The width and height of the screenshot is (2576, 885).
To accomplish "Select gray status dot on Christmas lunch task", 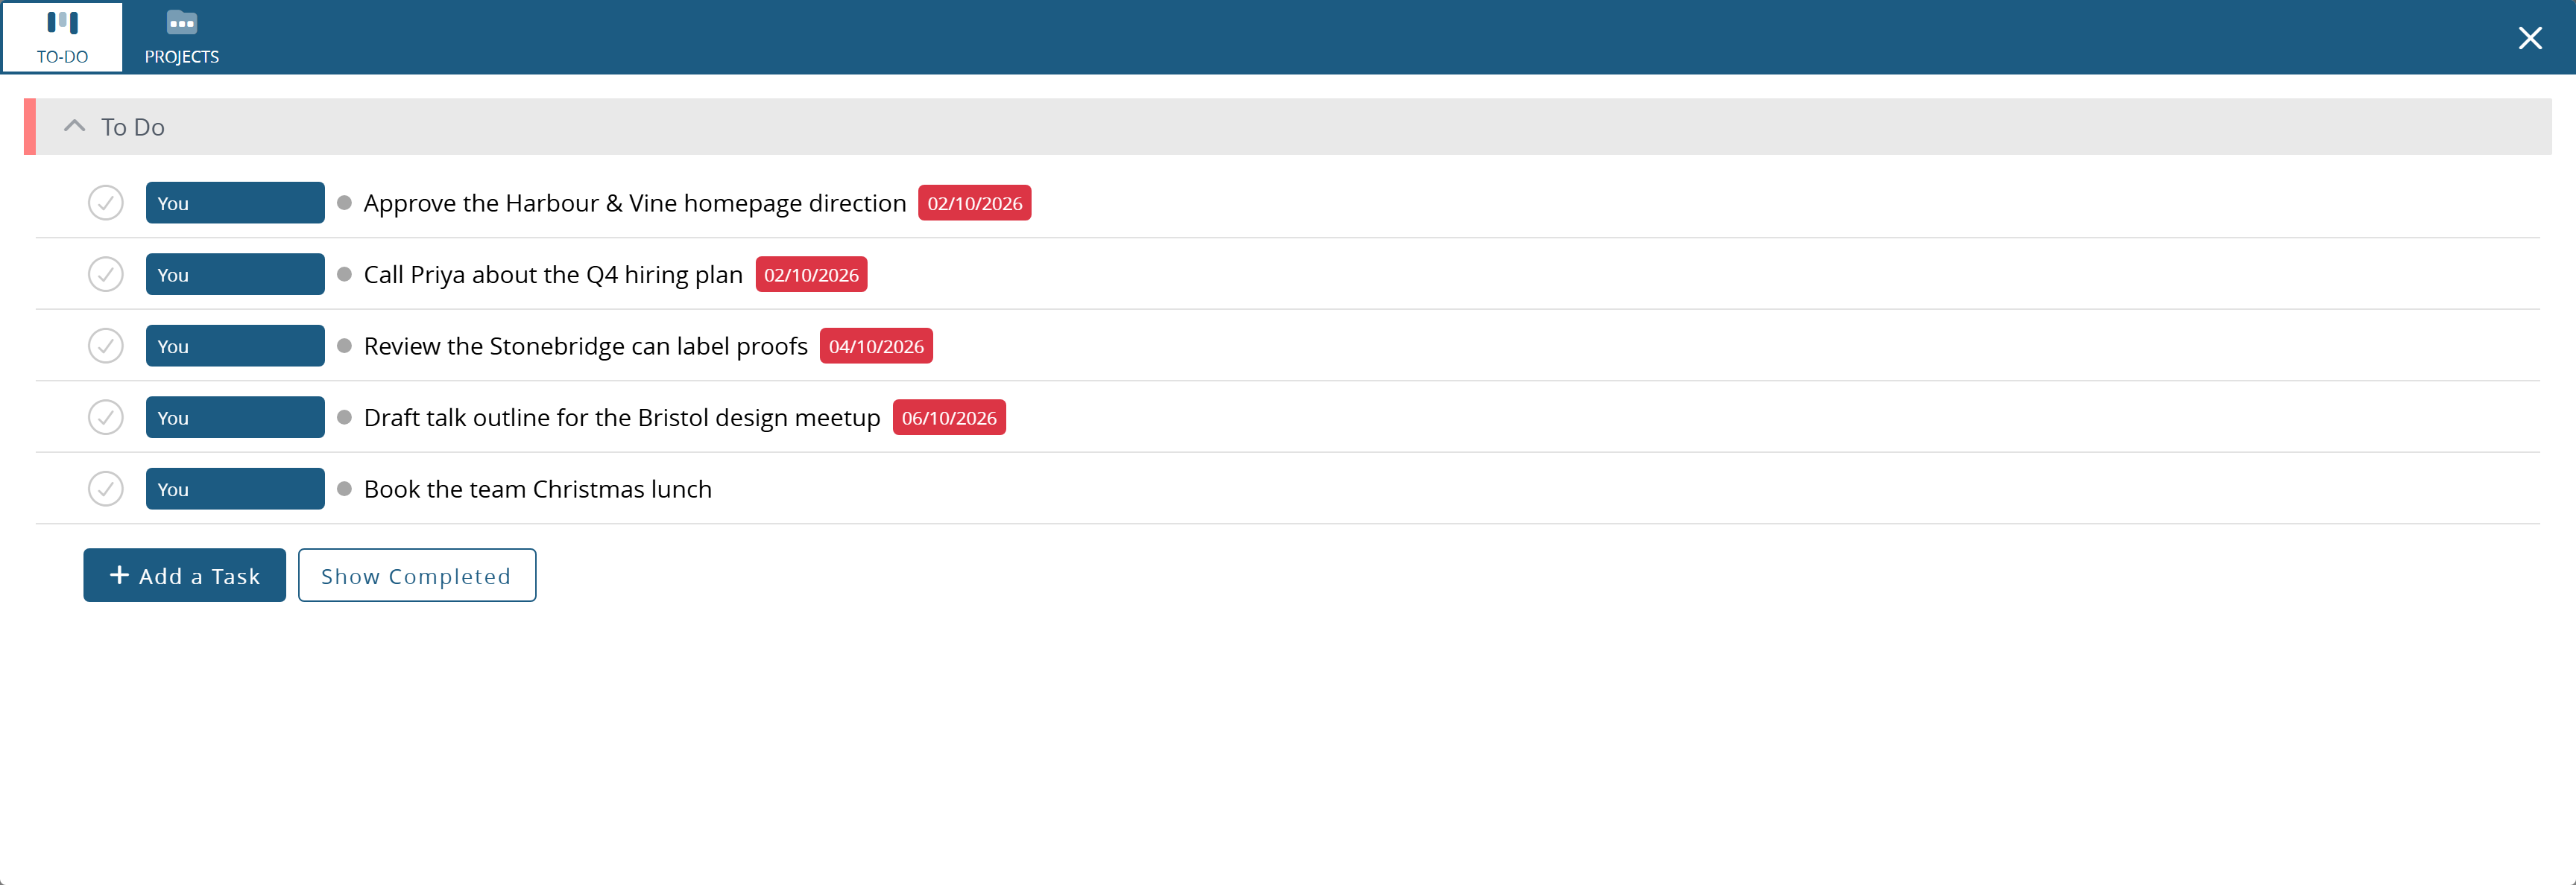I will (x=344, y=489).
